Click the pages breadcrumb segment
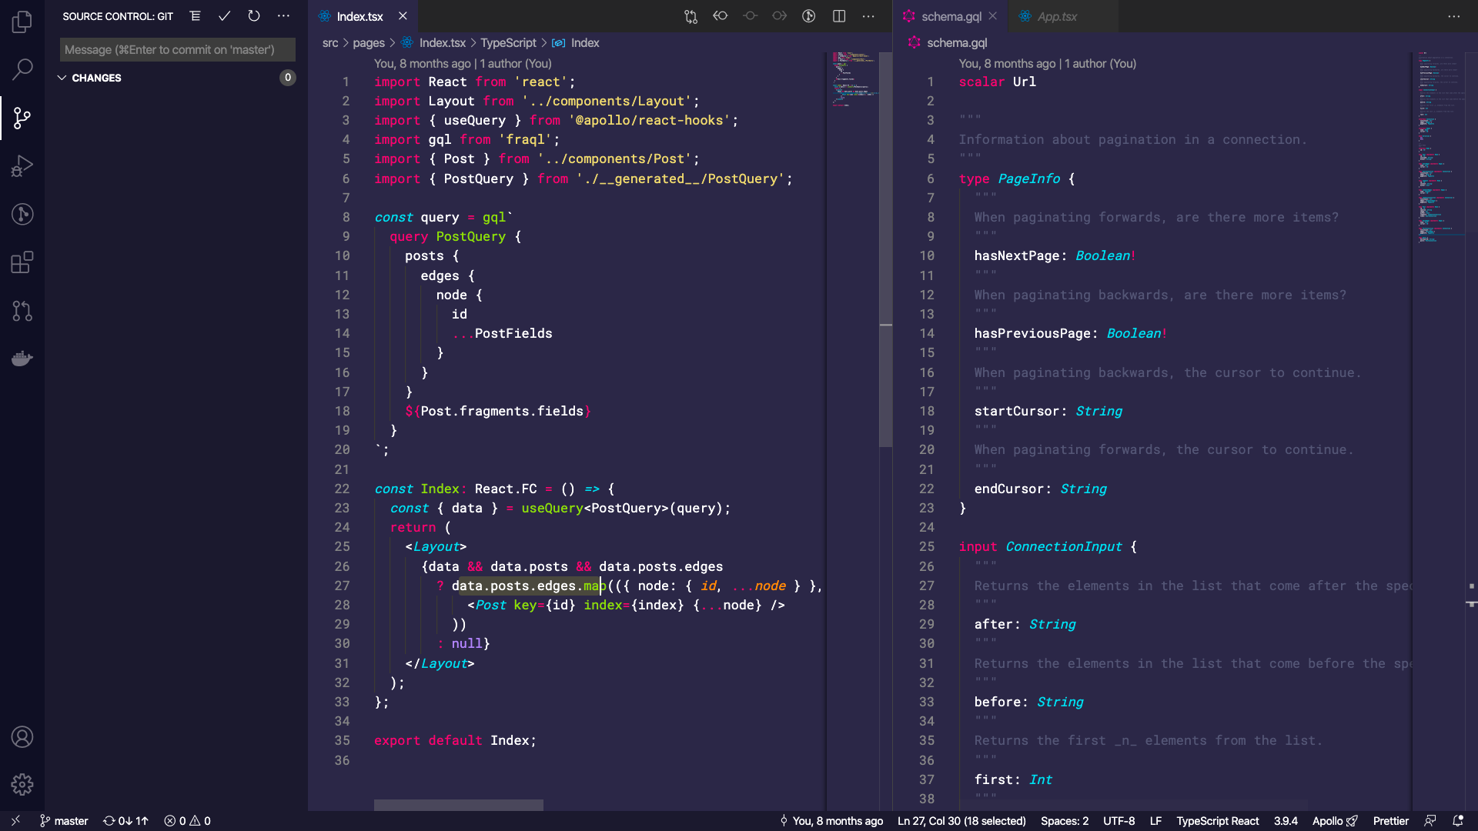This screenshot has width=1478, height=831. (368, 43)
